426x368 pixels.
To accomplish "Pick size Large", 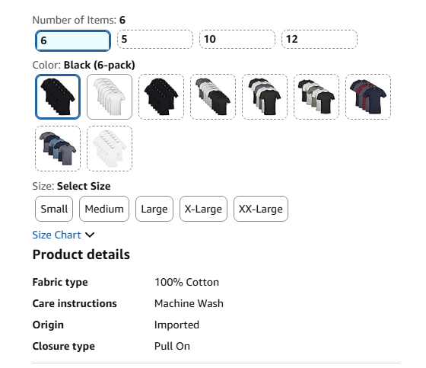I will point(154,209).
